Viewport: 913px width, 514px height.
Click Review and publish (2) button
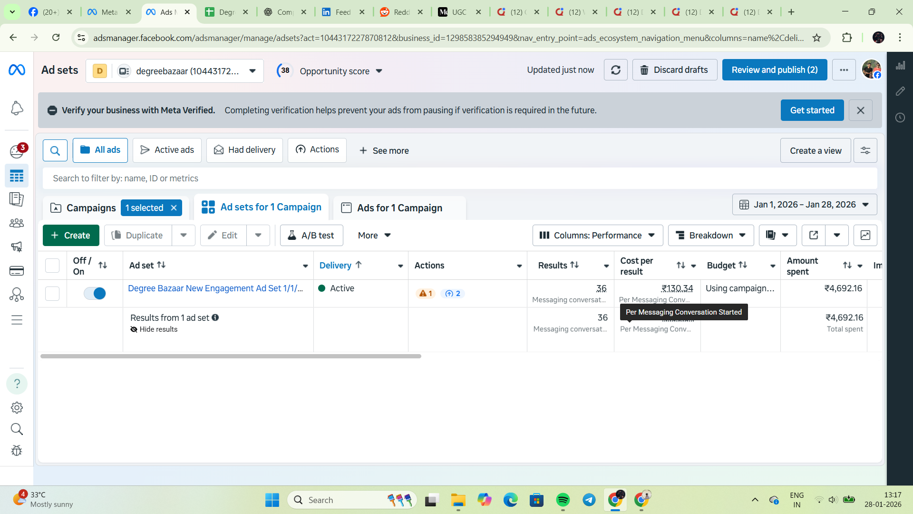coord(774,70)
